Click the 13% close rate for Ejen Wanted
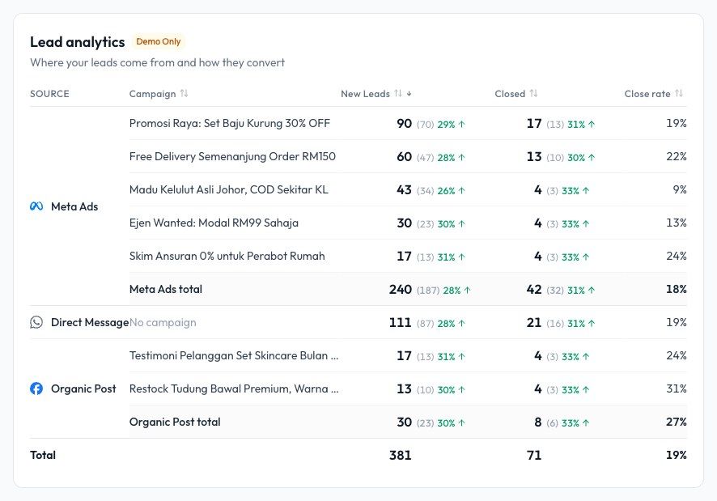 pos(677,223)
